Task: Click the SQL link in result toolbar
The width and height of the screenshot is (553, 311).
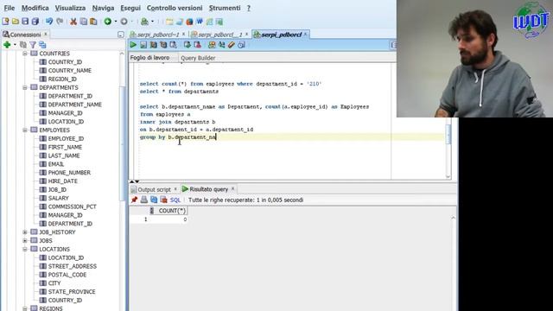Action: tap(175, 200)
